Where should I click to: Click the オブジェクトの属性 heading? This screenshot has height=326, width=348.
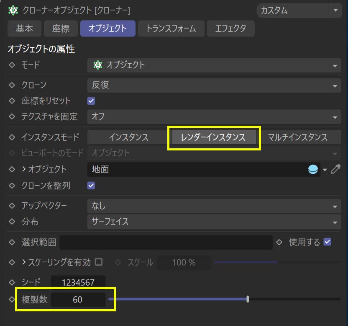pyautogui.click(x=41, y=49)
